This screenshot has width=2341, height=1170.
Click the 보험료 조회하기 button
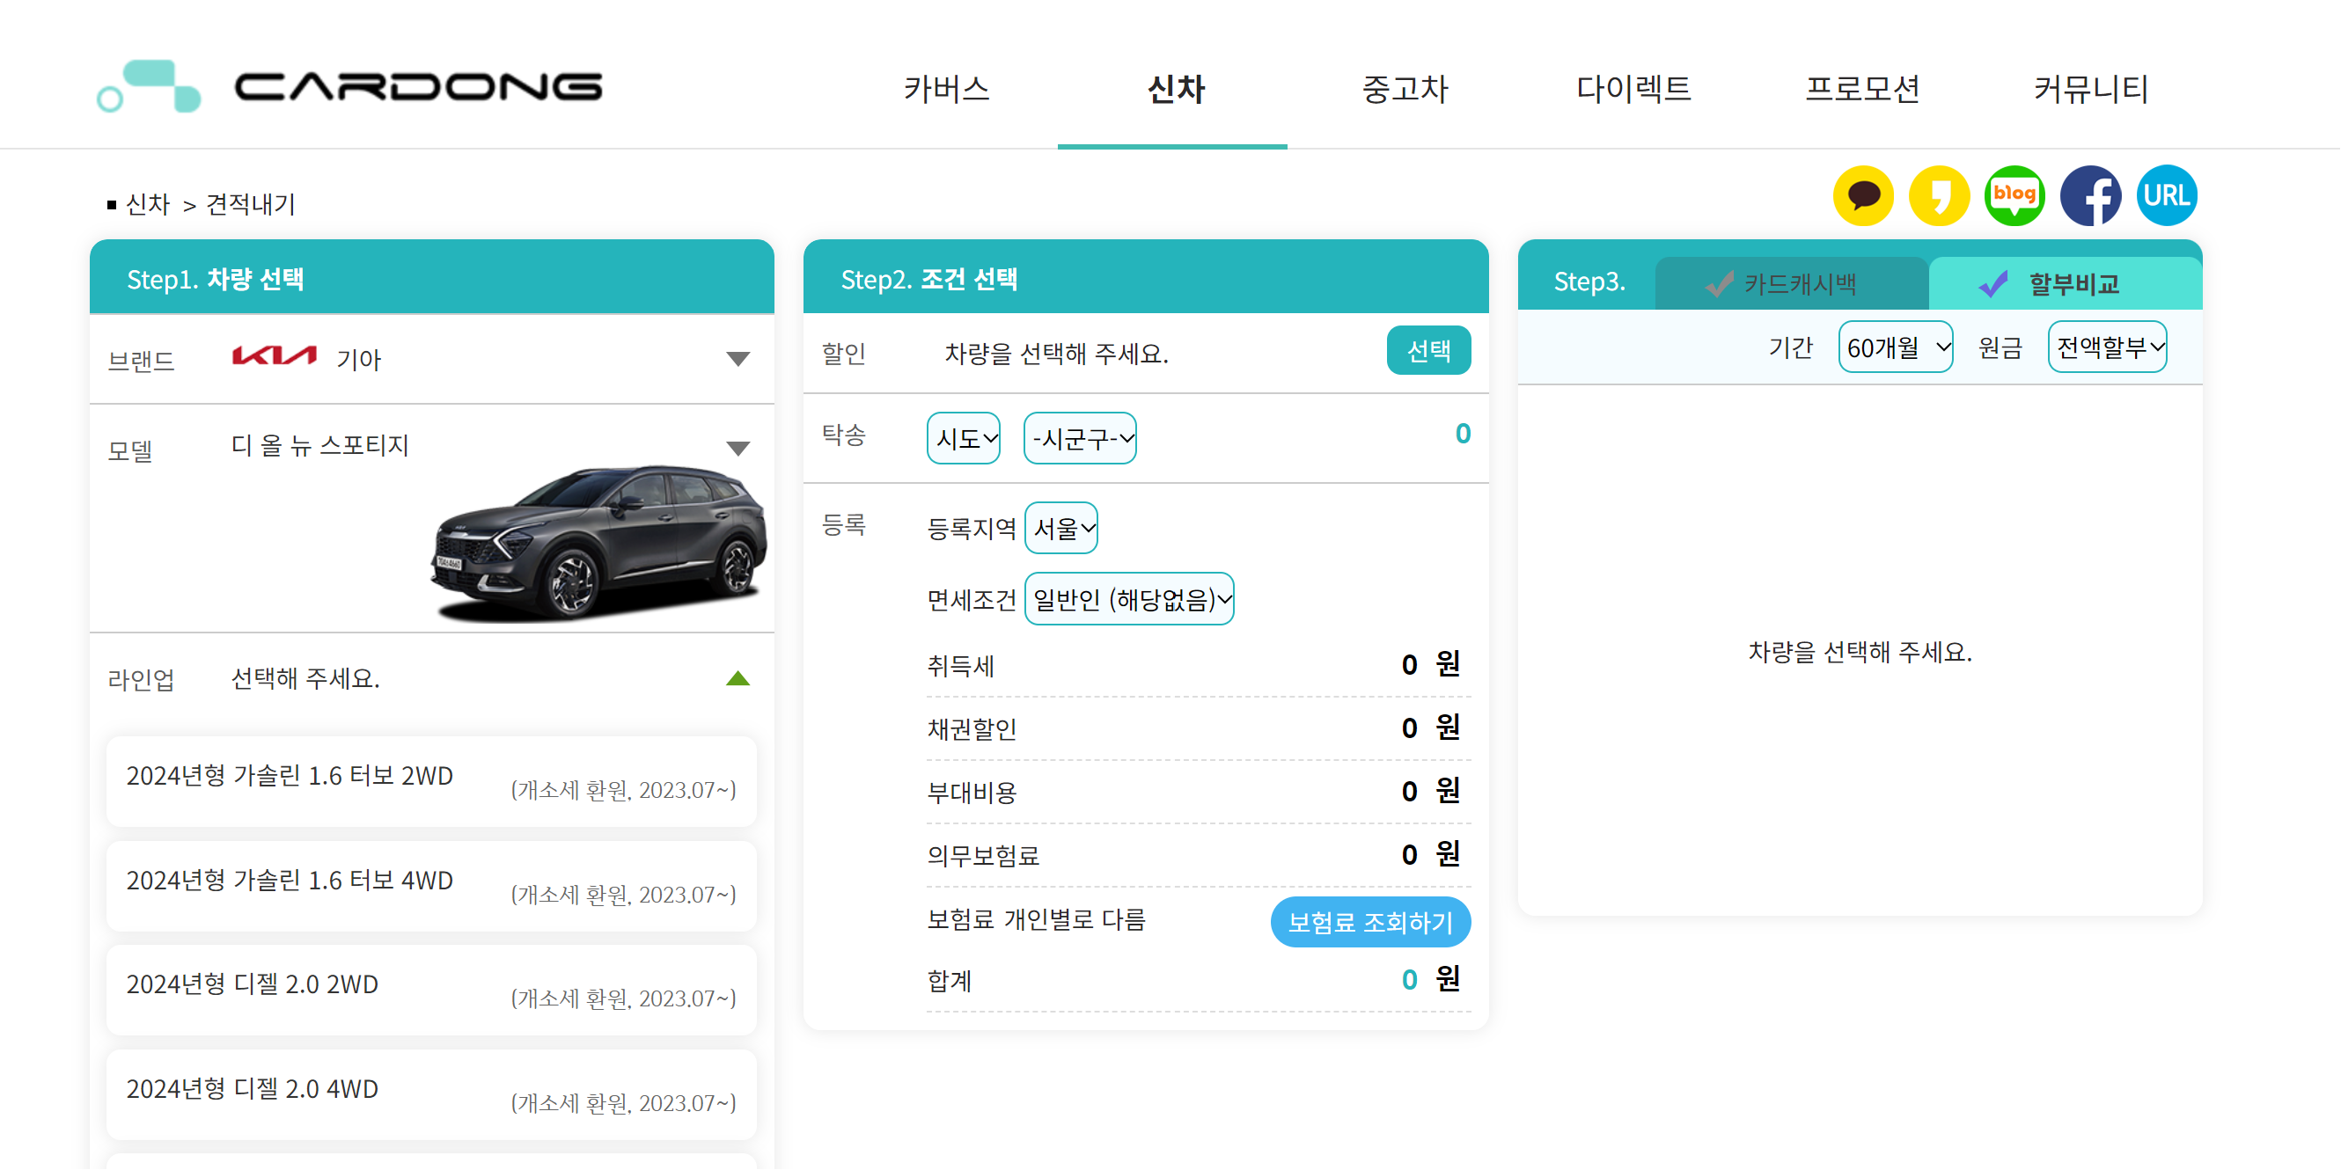[x=1369, y=923]
